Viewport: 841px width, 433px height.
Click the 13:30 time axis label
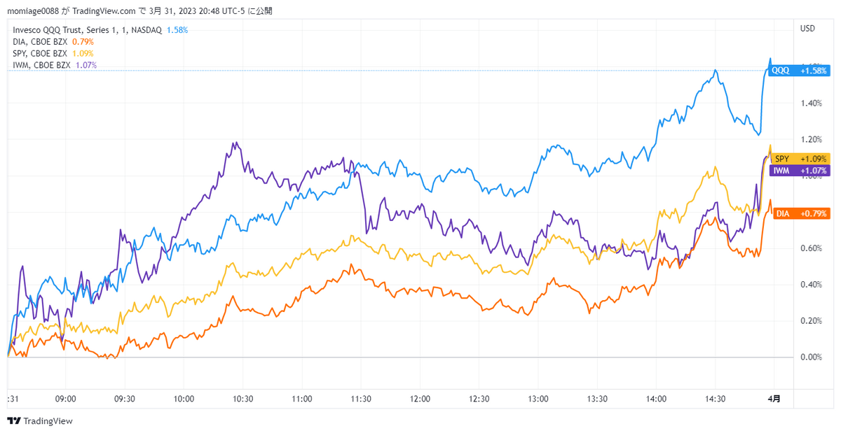597,398
